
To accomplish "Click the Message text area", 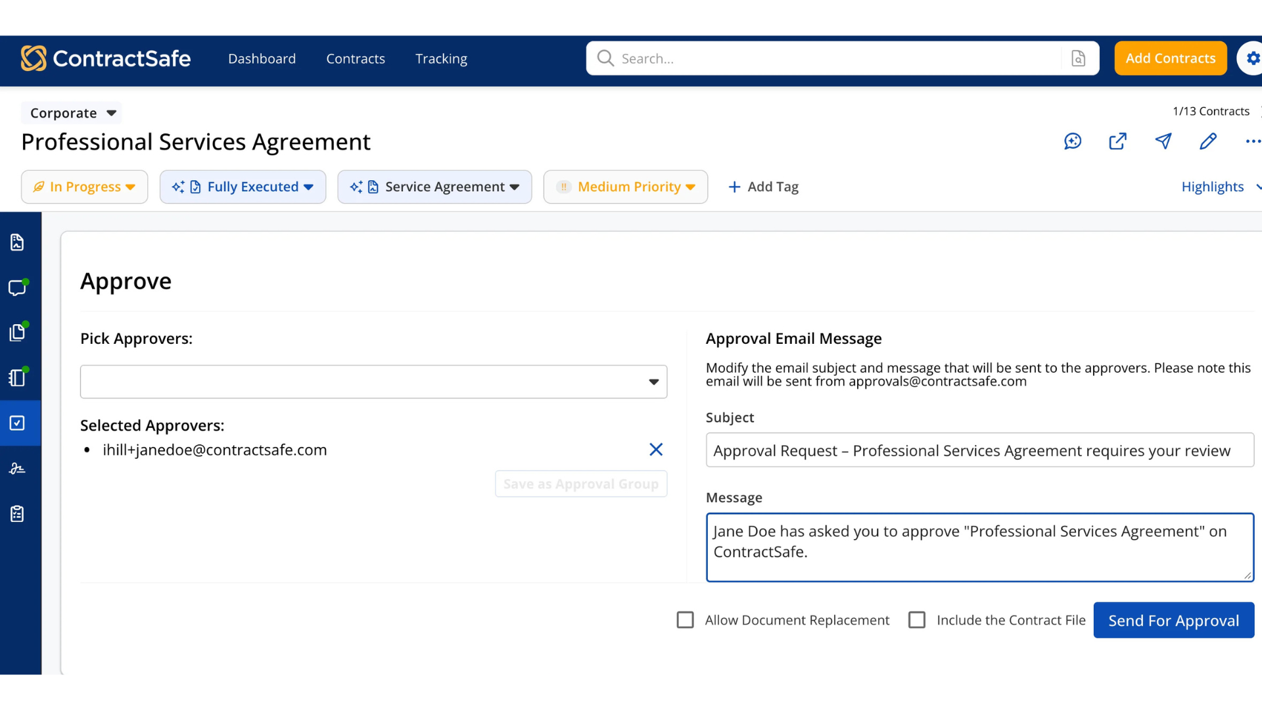I will pyautogui.click(x=979, y=548).
